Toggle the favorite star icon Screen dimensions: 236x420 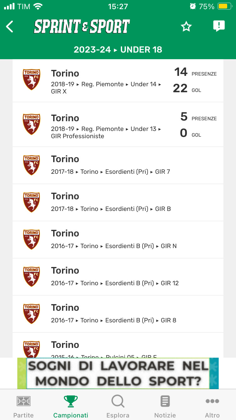(x=186, y=27)
